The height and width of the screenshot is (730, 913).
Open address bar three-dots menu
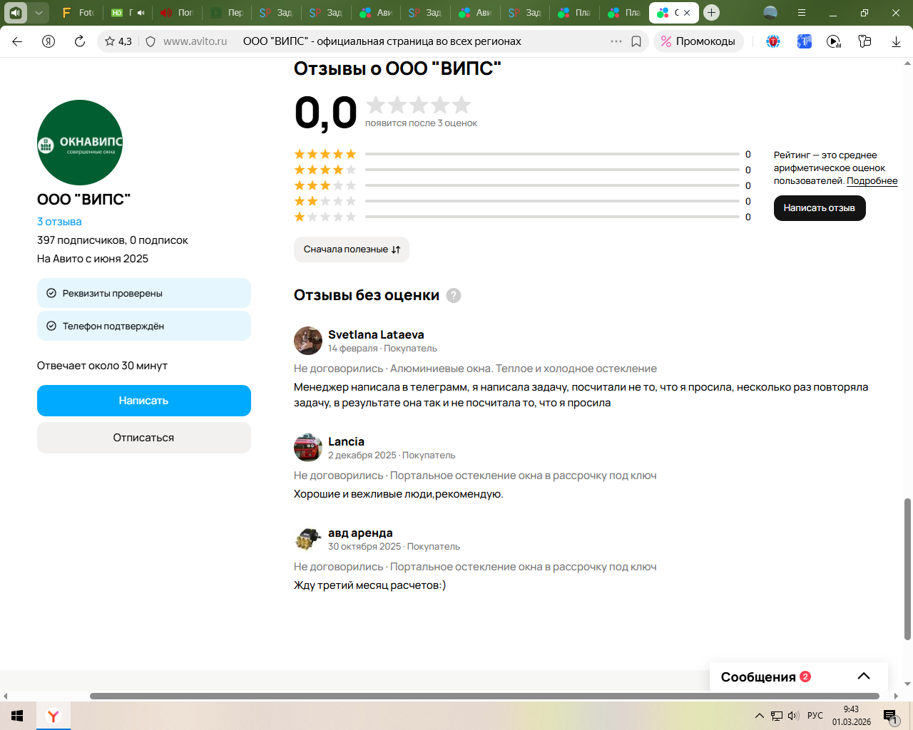click(616, 41)
